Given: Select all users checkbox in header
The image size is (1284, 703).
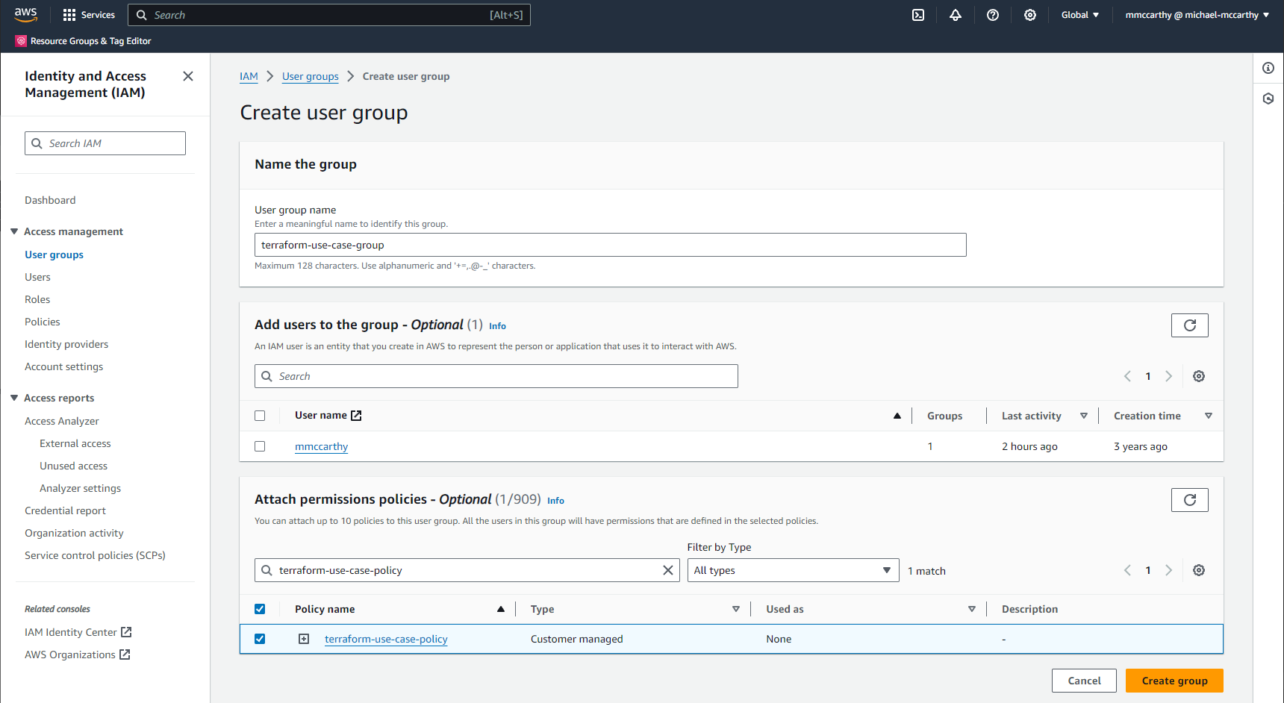Looking at the screenshot, I should point(260,416).
